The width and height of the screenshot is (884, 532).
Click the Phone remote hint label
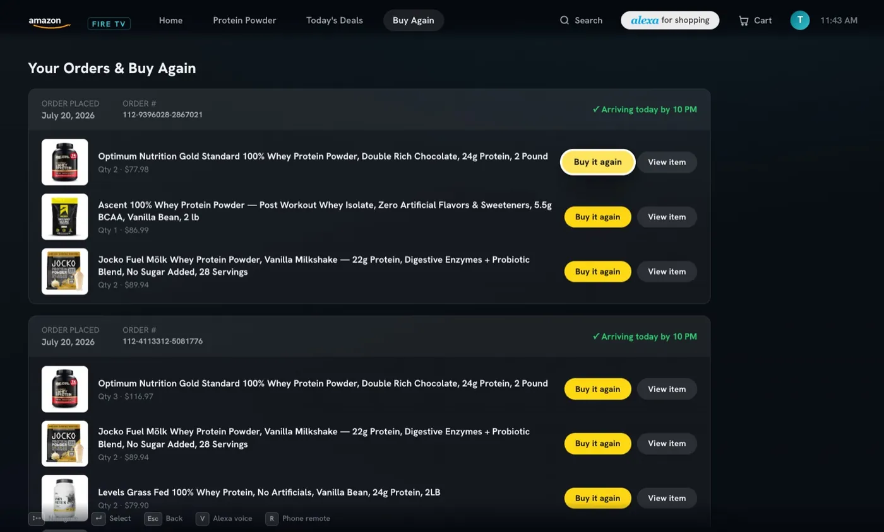pos(306,519)
